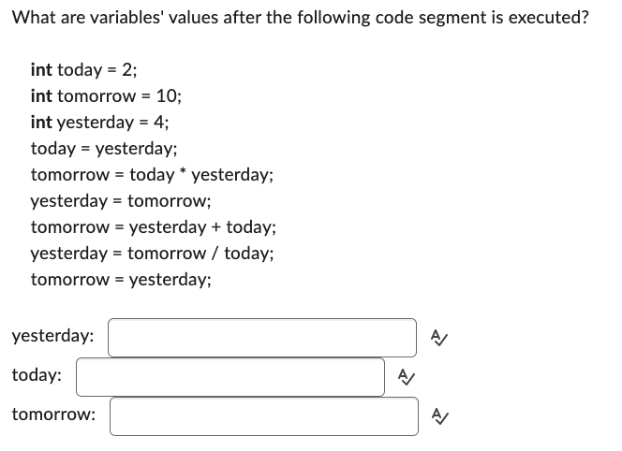Click the code line 'int yesterday = 4;'

point(99,123)
